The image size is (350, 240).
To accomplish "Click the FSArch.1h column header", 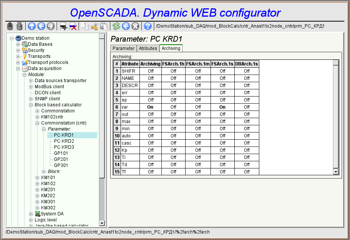I will (x=173, y=64).
